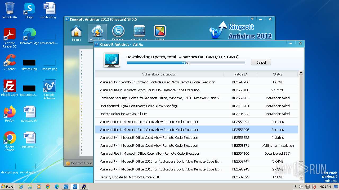This screenshot has width=339, height=190.
Task: Open the Virus Scan tab
Action: pos(97,33)
